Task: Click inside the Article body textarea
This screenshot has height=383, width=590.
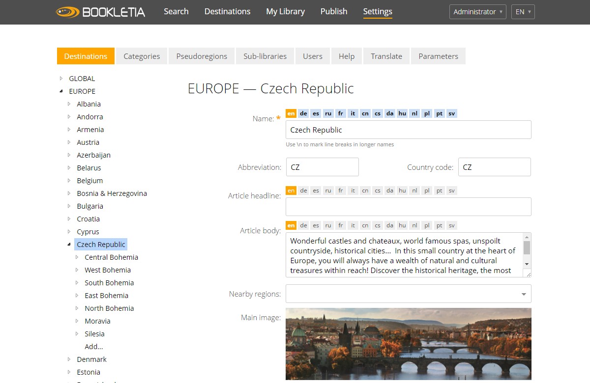Action: point(404,255)
